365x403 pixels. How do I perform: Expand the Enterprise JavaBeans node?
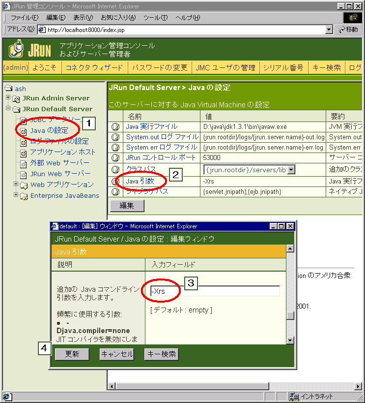click(16, 194)
